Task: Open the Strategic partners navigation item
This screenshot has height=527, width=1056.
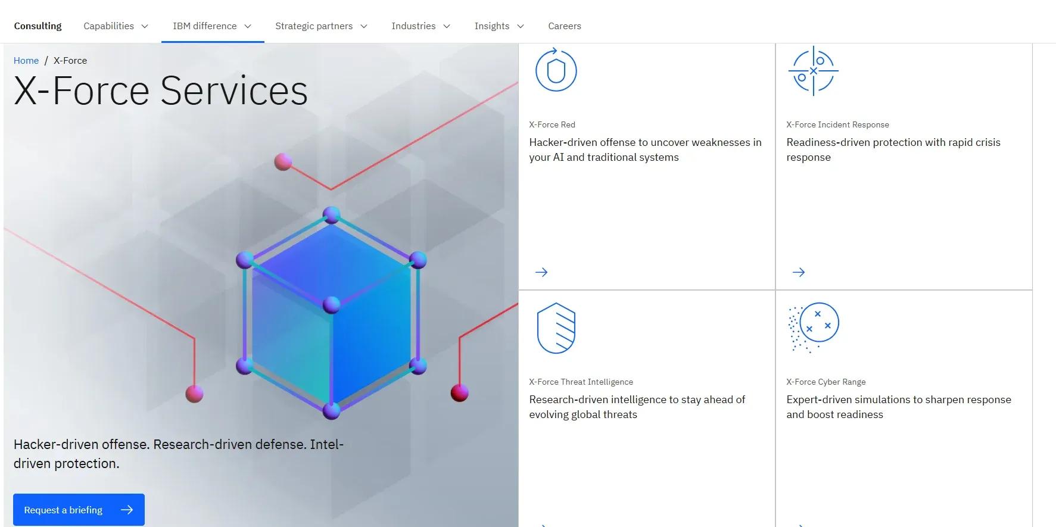Action: tap(322, 26)
